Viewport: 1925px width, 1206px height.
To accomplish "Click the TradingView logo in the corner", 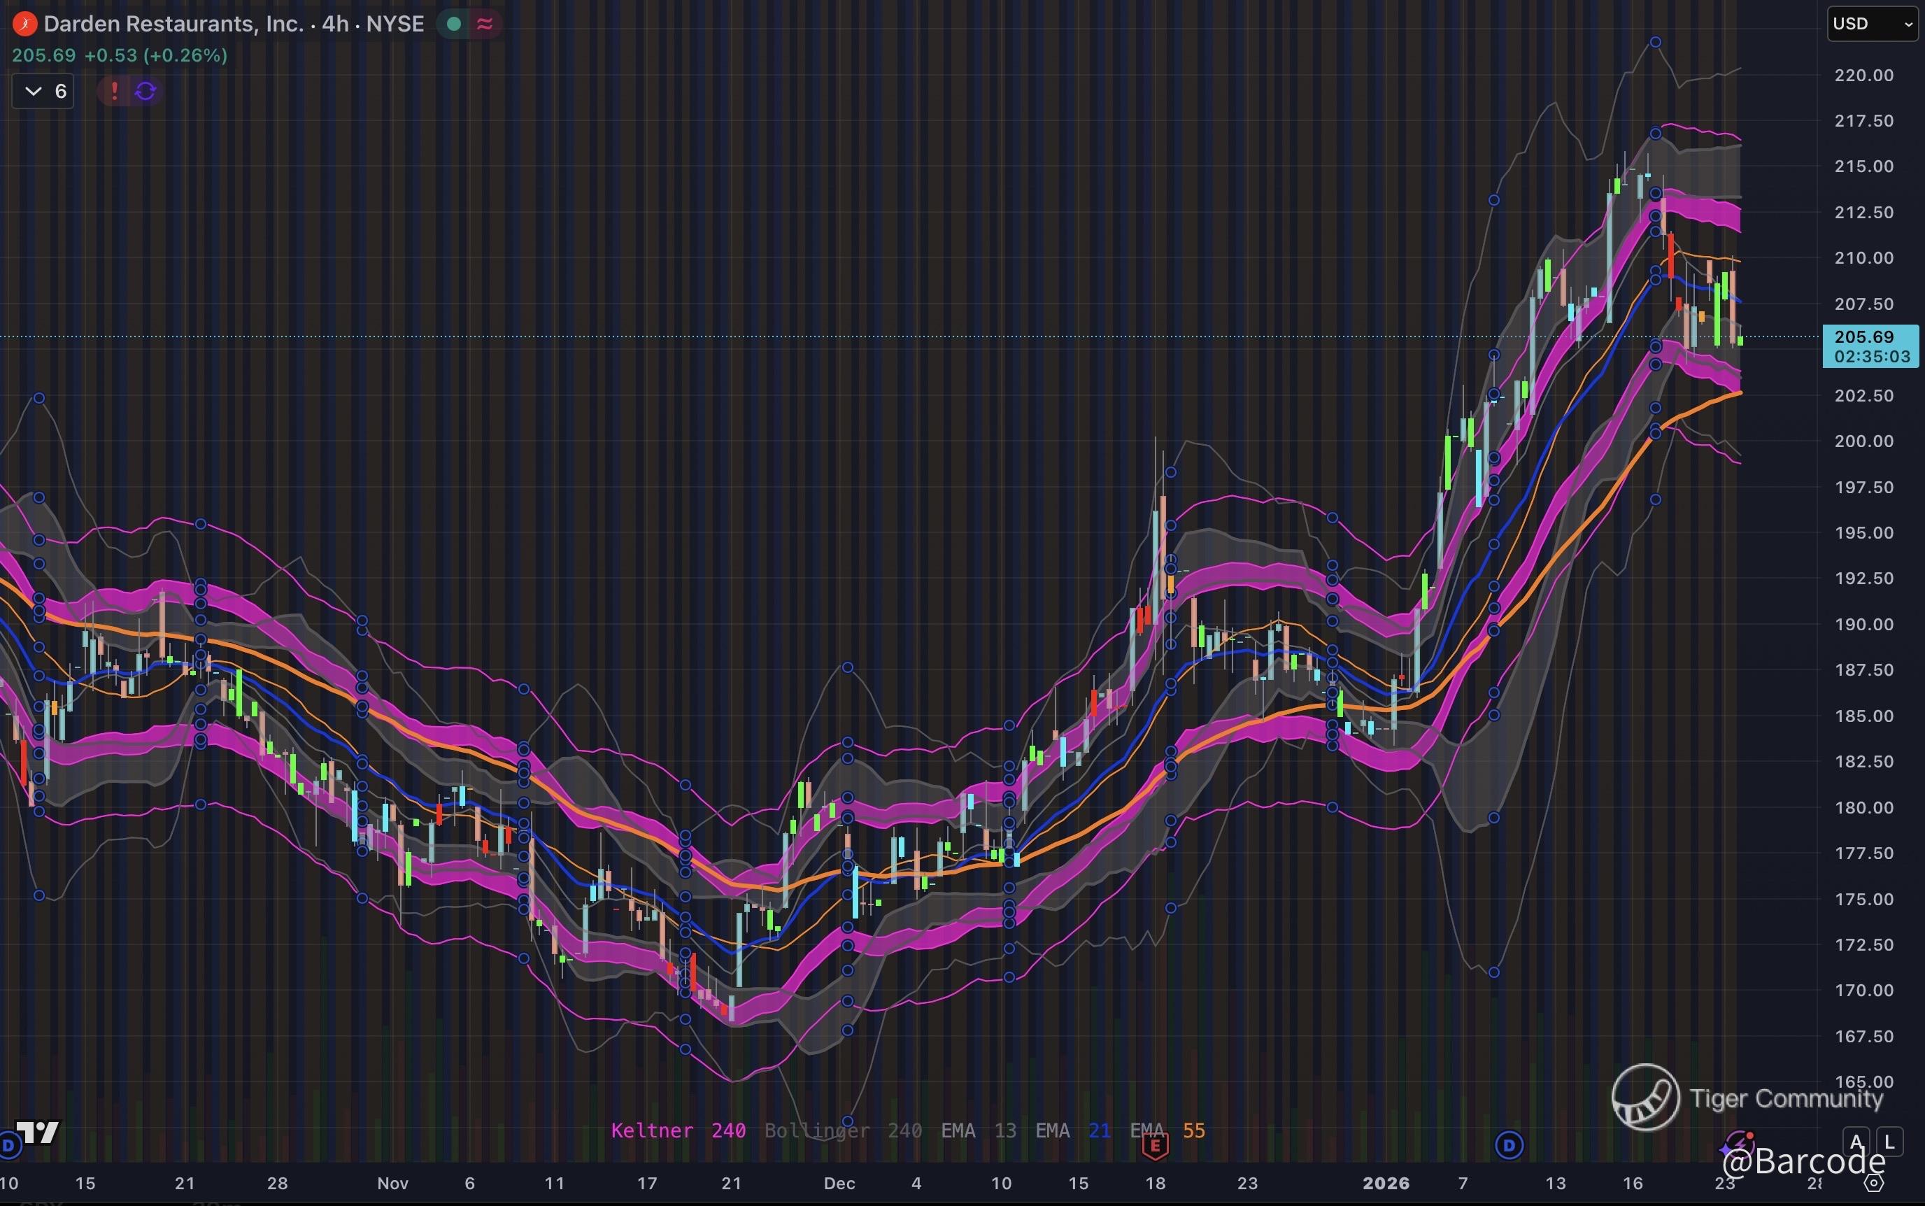I will [x=38, y=1132].
